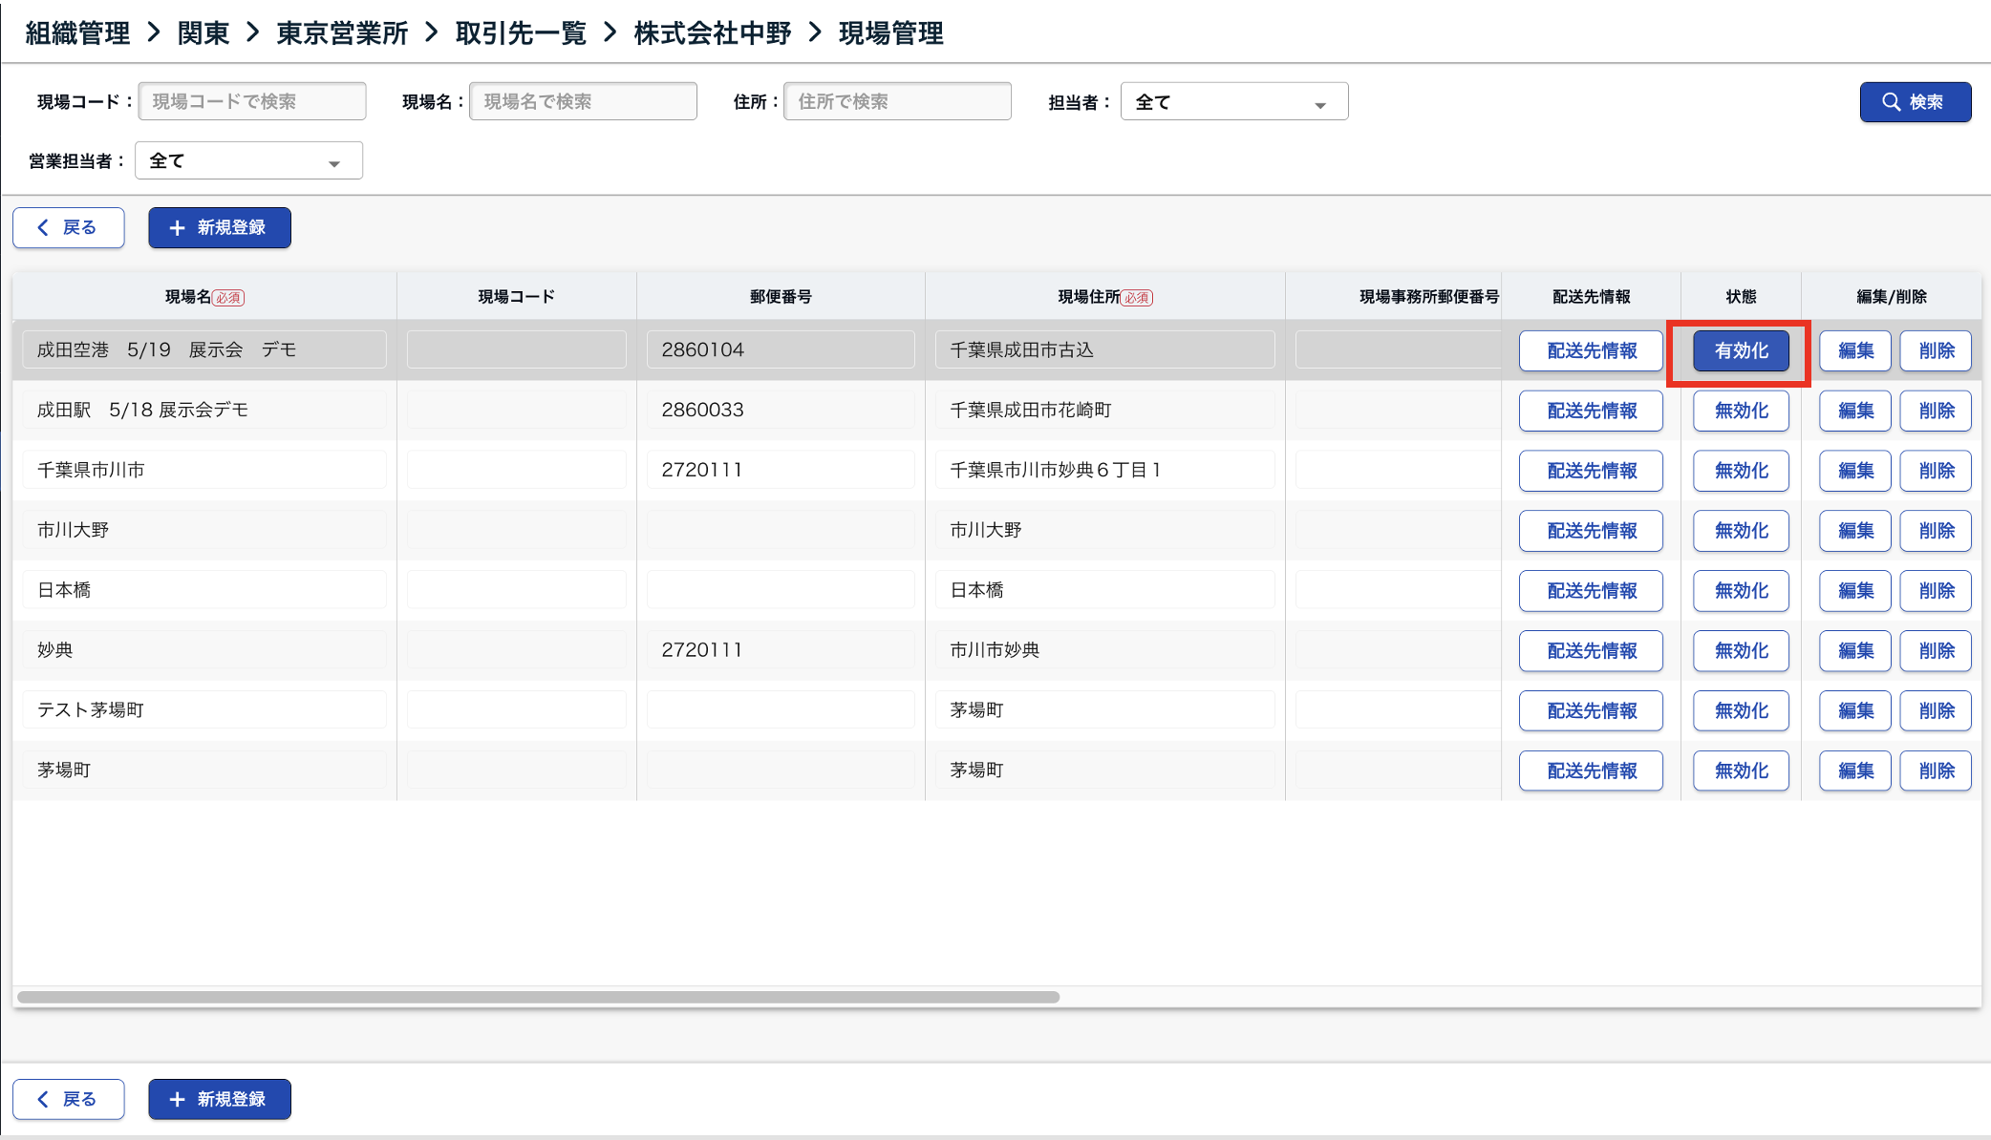
Task: Click the 現場名 search field
Action: click(x=583, y=101)
